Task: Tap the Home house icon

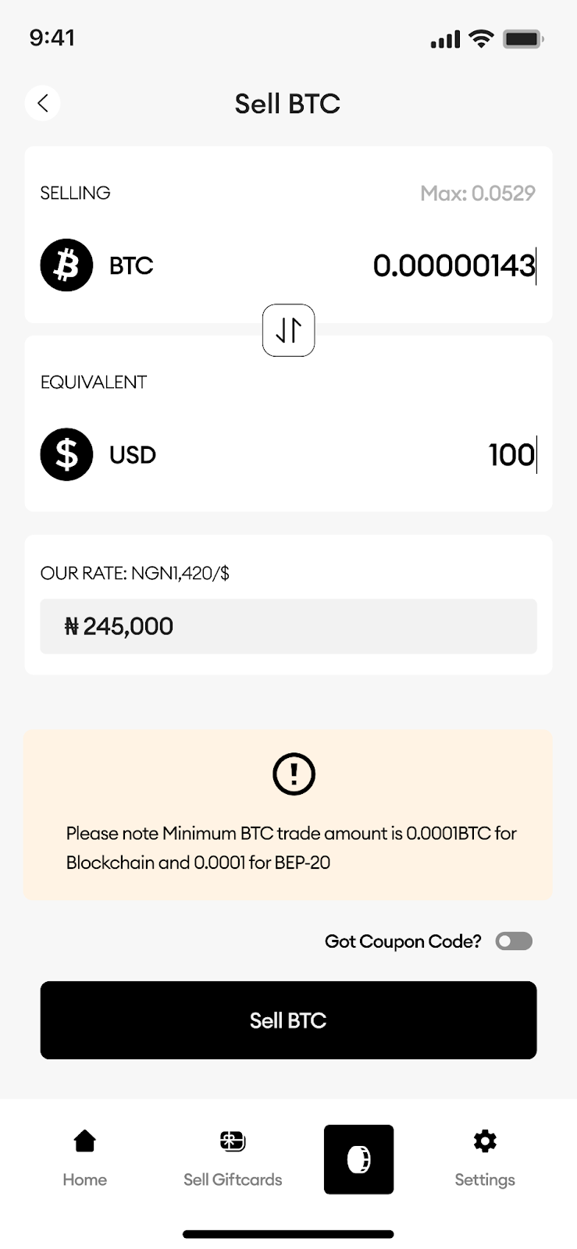Action: 84,1141
